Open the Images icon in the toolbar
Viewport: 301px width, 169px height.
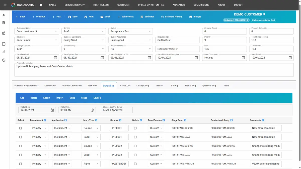pyautogui.click(x=191, y=17)
